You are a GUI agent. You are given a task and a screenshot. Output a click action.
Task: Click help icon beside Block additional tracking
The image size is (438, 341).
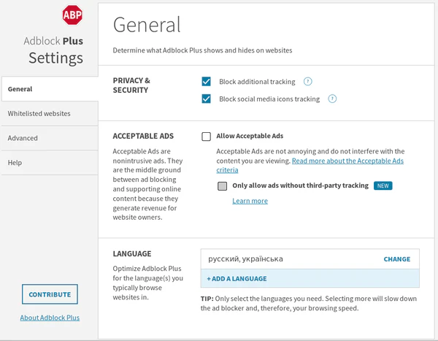tap(307, 82)
